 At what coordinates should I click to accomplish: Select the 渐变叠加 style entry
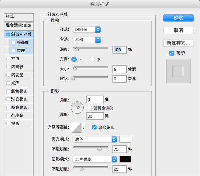(x=19, y=99)
